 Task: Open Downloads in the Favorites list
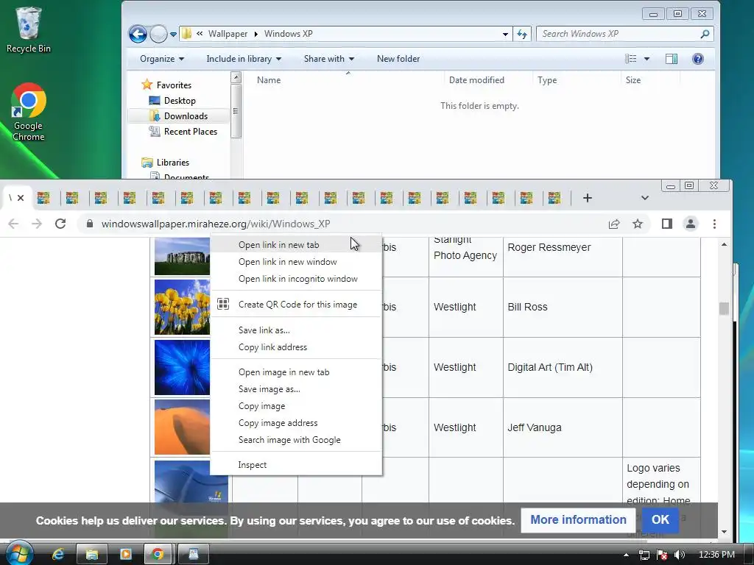pos(186,116)
